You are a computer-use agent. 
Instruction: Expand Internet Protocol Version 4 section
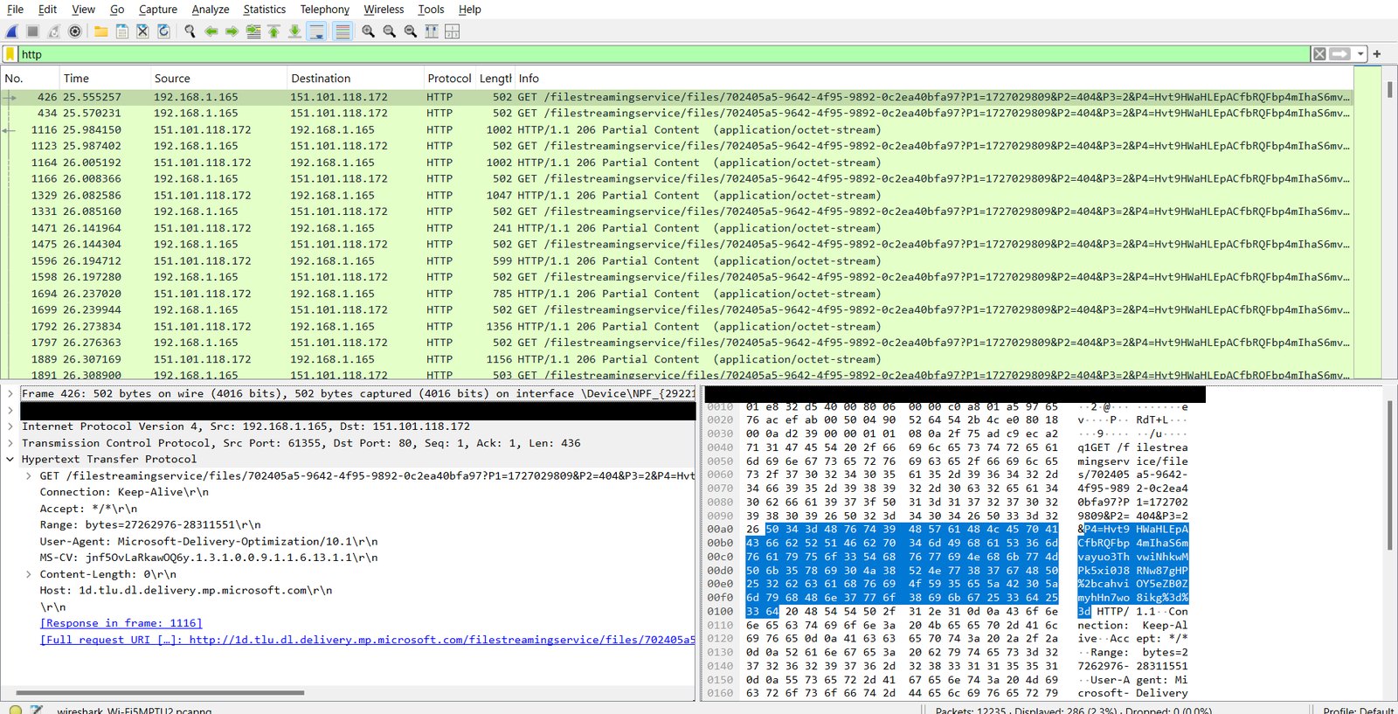[10, 426]
